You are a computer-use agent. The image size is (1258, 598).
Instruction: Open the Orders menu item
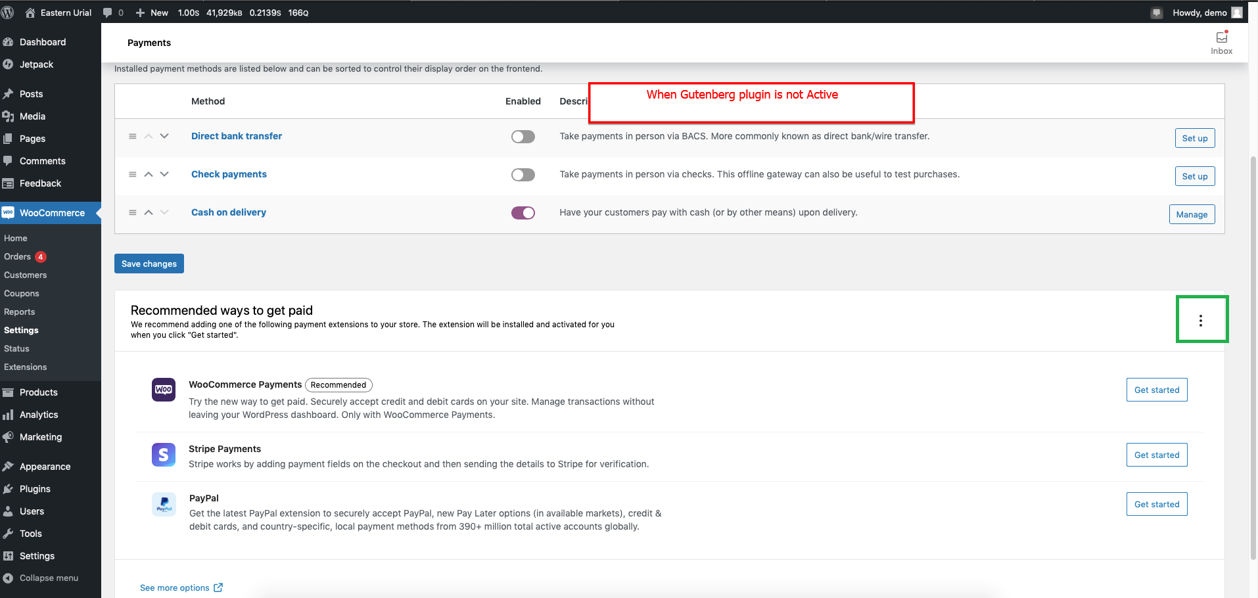(x=18, y=256)
